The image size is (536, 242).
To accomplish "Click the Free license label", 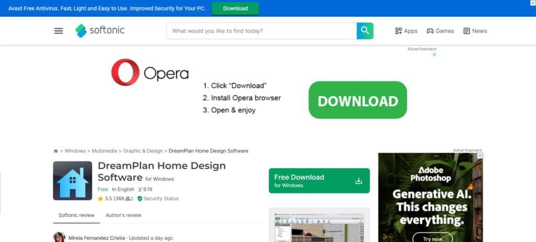I will point(103,189).
